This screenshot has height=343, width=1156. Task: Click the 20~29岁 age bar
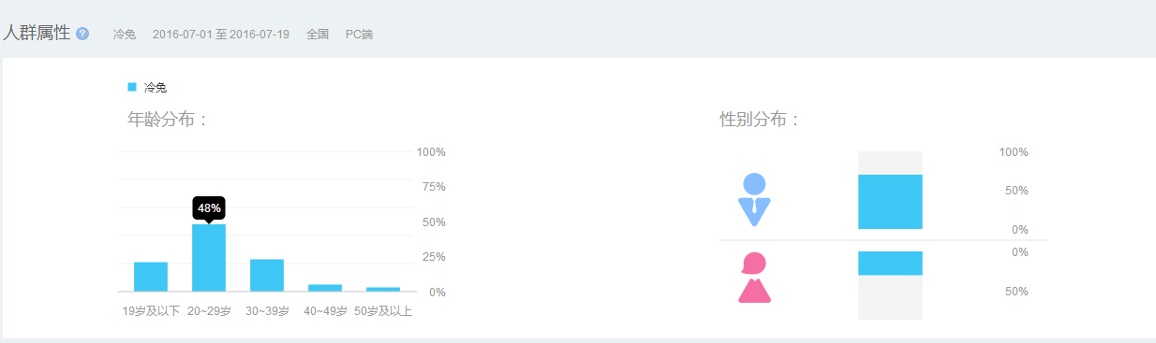pyautogui.click(x=209, y=258)
